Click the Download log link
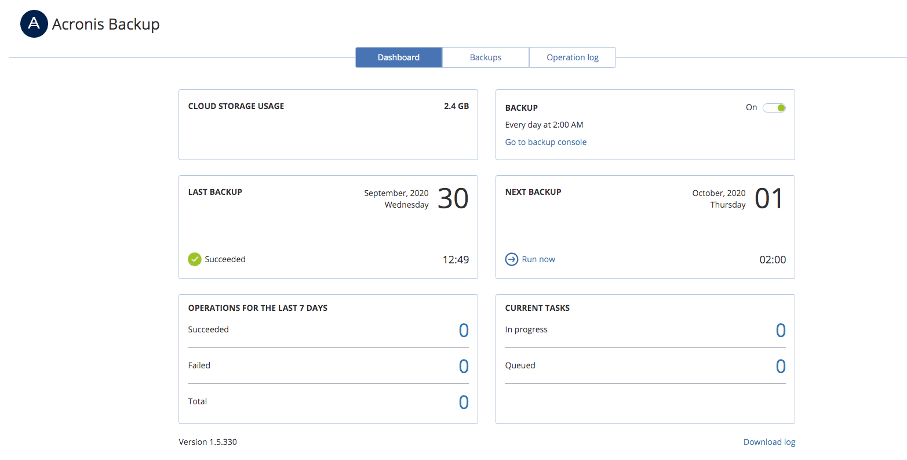This screenshot has width=907, height=460. coord(770,442)
